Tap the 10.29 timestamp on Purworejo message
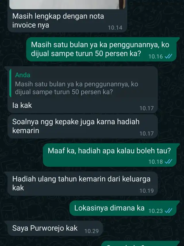This screenshot has height=246, width=184. pos(91,231)
